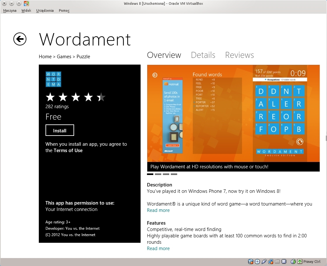Open the shared folders status icon
The image size is (327, 266).
coord(277,262)
